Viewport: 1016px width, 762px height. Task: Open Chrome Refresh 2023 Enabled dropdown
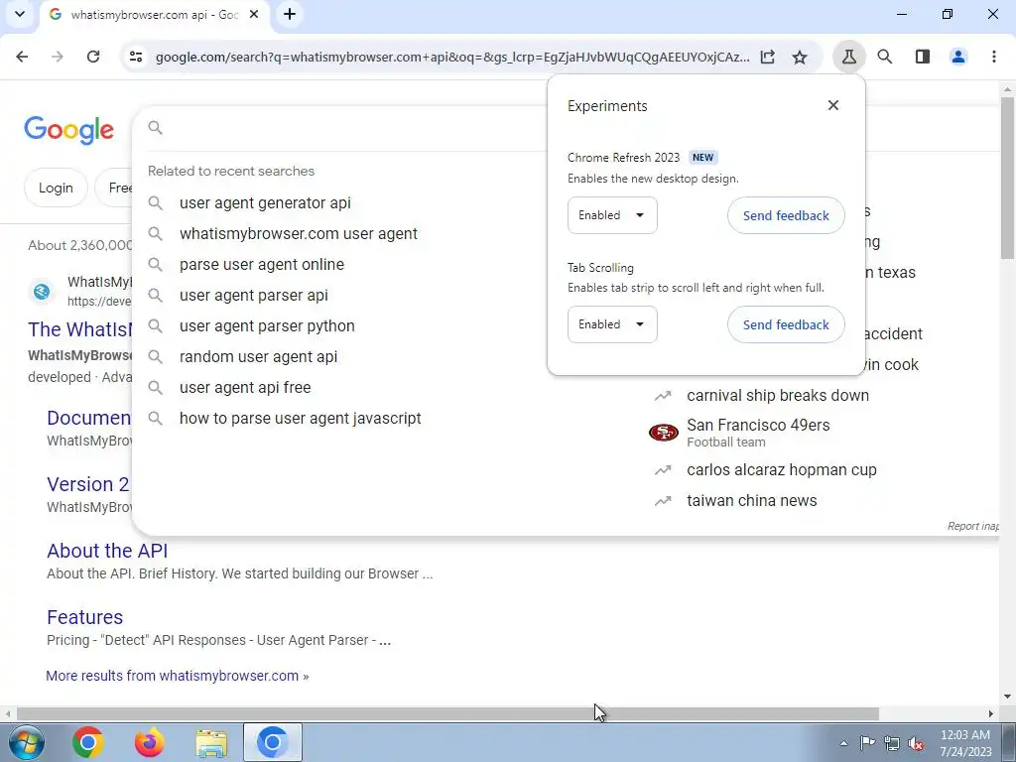pos(612,215)
